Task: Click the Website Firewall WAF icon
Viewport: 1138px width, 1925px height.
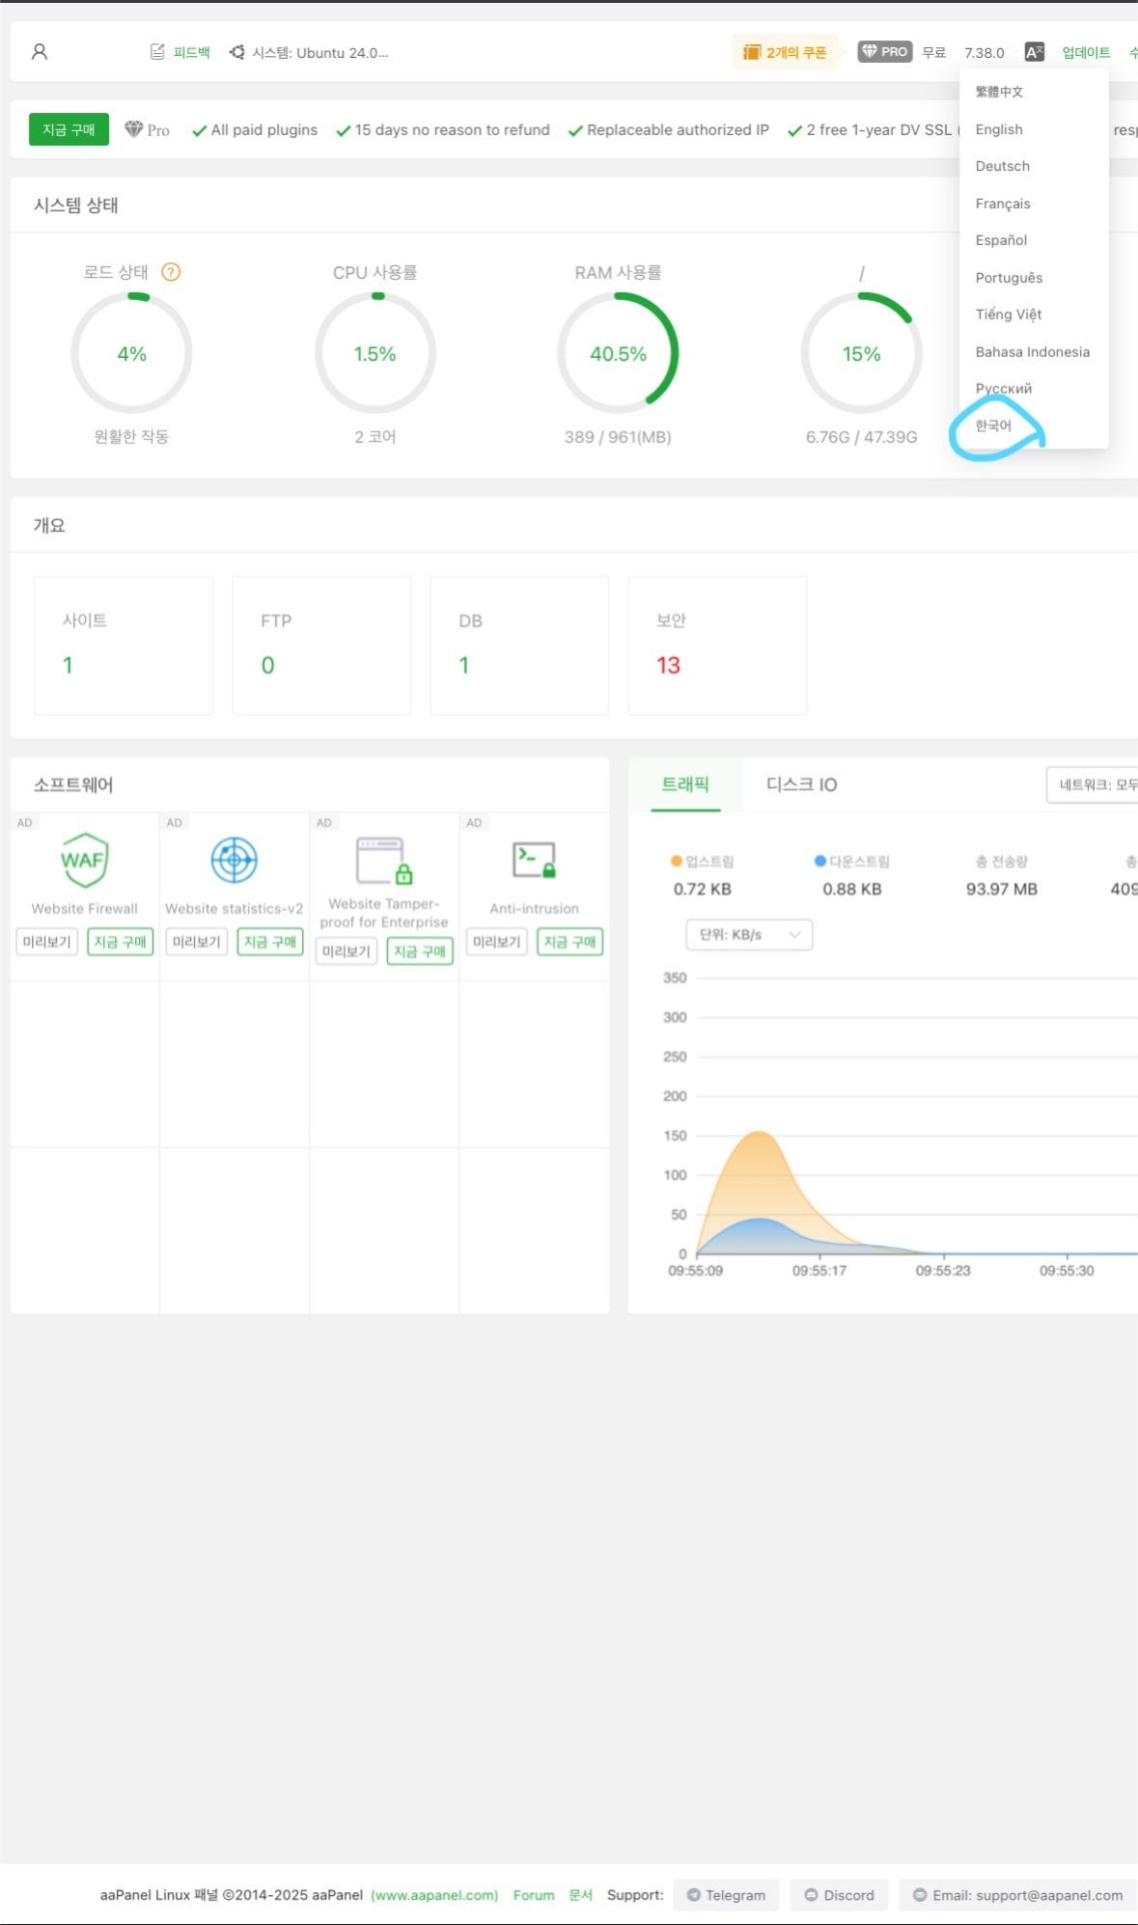Action: [84, 859]
